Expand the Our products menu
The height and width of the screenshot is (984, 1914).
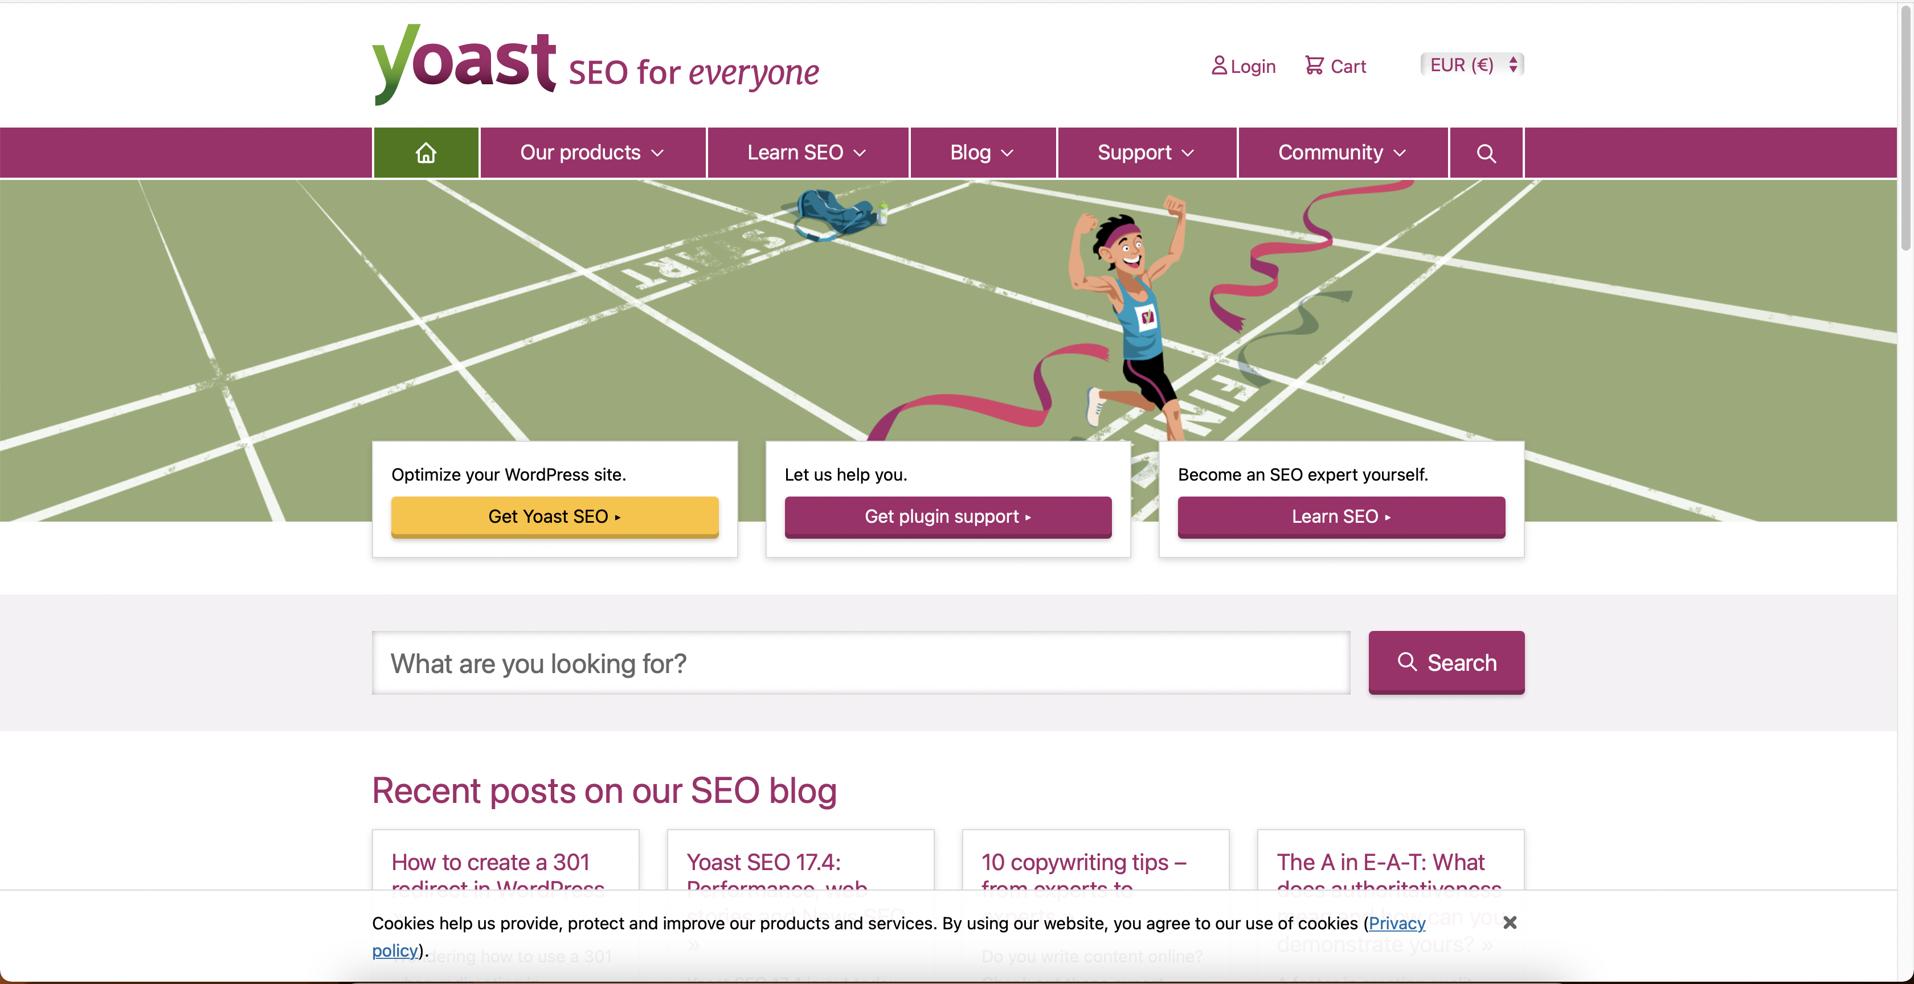[592, 153]
